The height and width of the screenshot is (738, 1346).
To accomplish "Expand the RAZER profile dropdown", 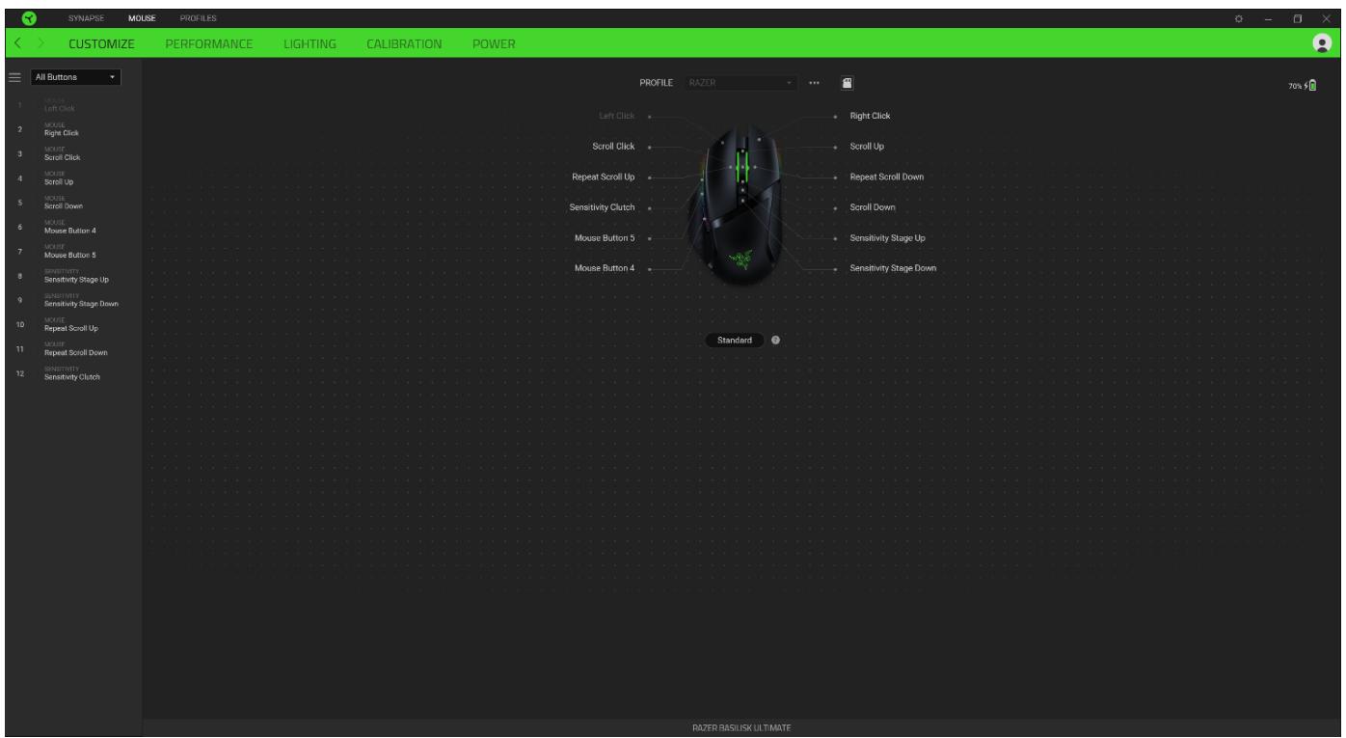I will click(x=741, y=83).
